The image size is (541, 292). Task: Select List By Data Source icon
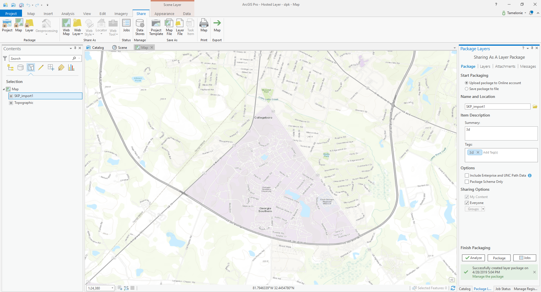21,67
